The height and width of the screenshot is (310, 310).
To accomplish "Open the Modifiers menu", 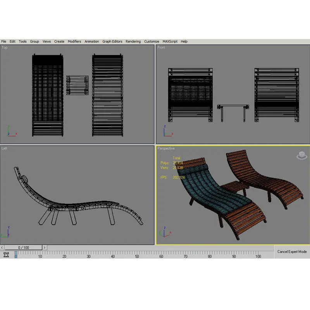I will 74,41.
